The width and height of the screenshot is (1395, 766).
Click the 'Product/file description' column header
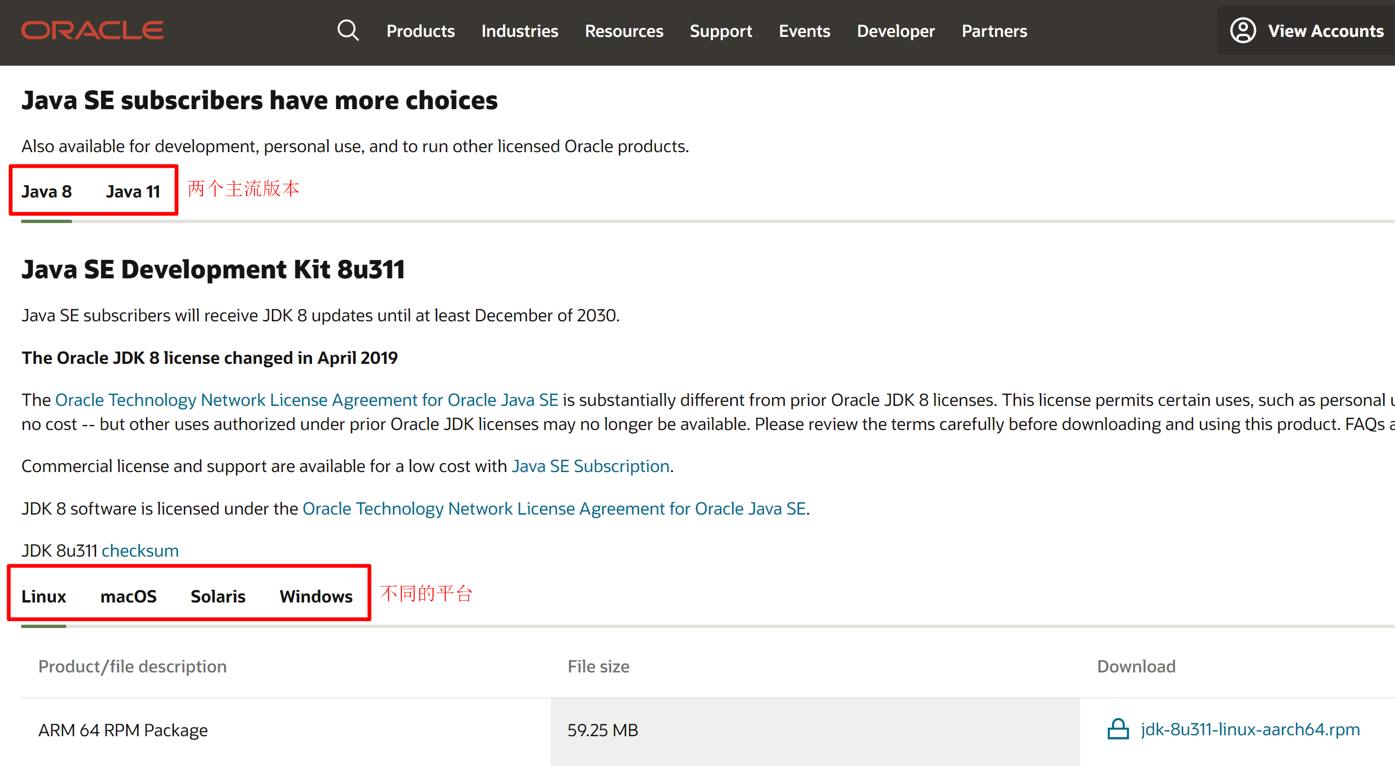(133, 666)
